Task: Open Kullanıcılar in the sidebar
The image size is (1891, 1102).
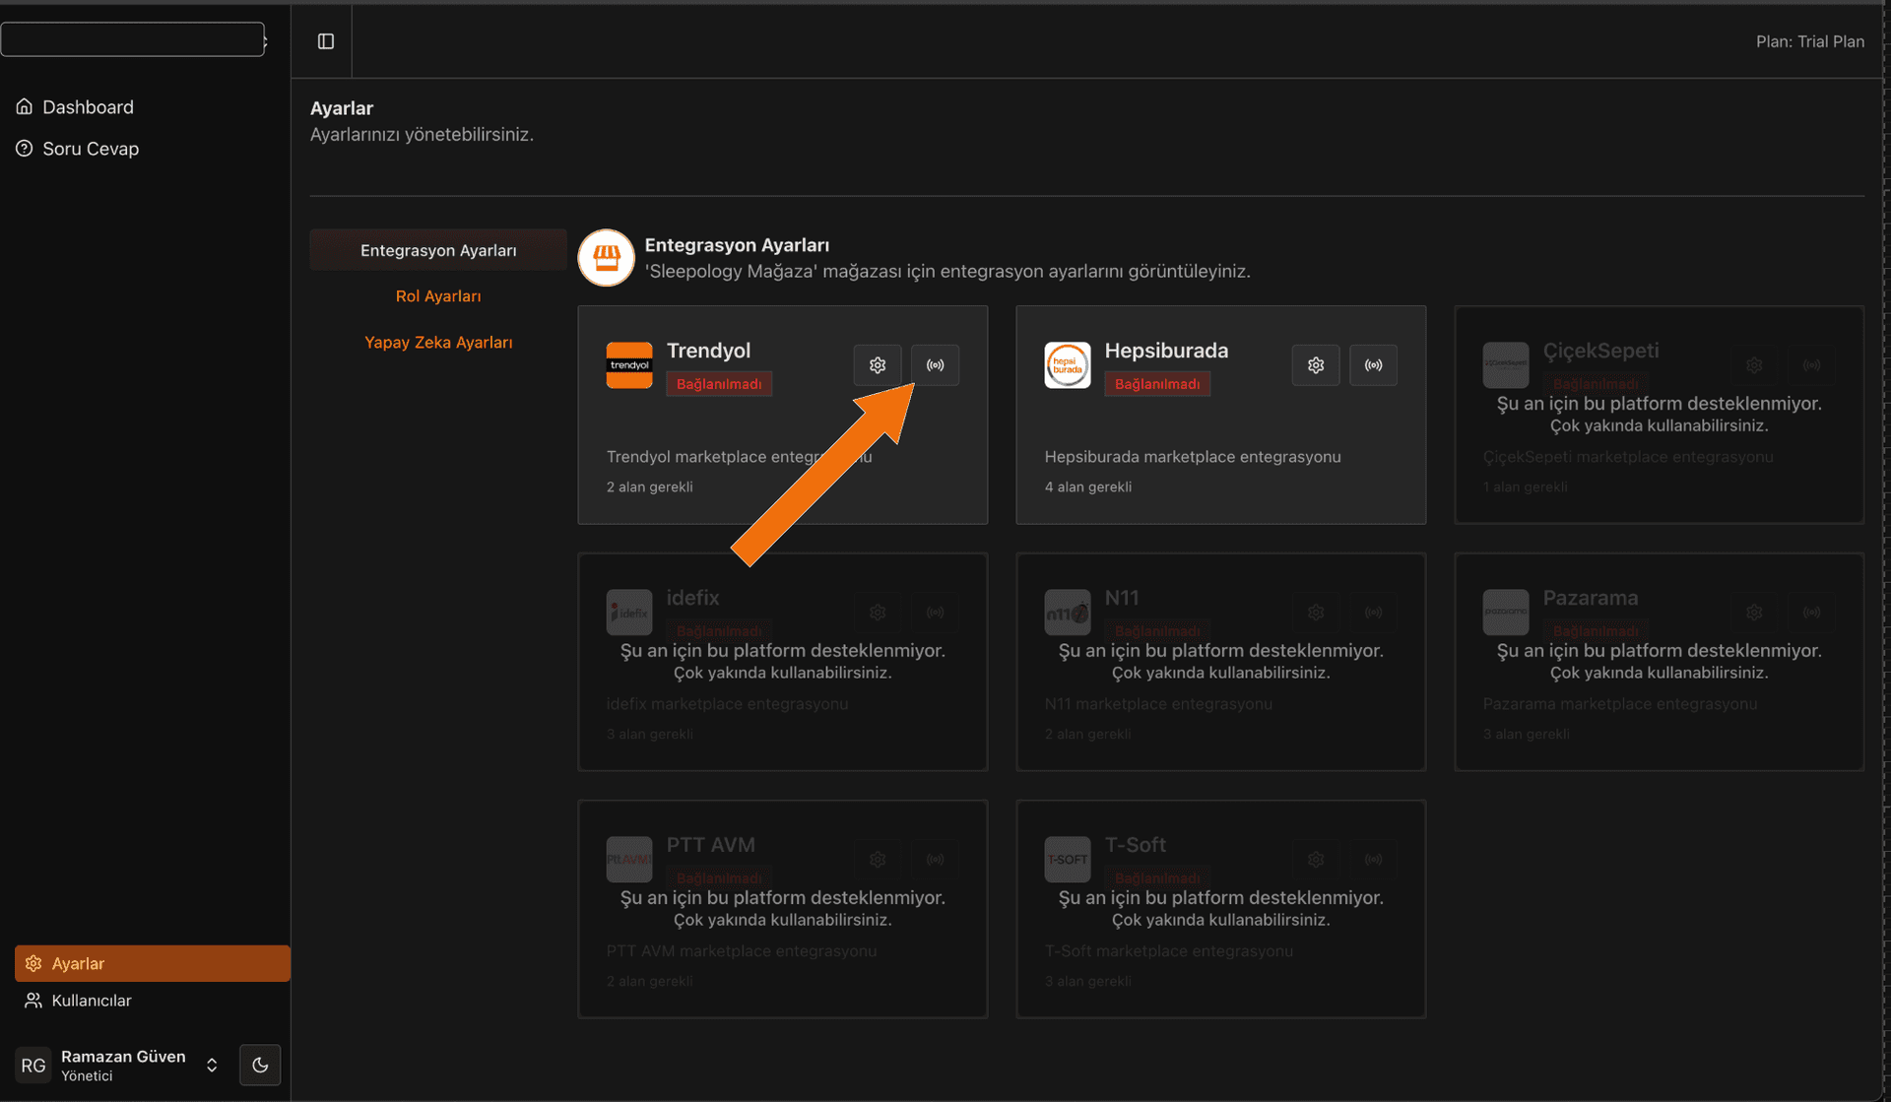Action: 91,1000
